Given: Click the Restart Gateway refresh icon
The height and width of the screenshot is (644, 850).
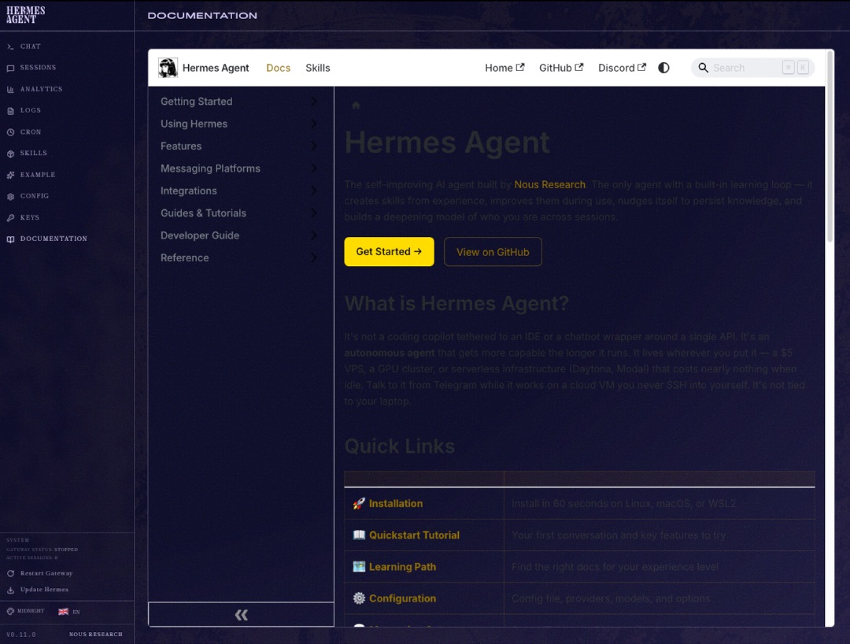Looking at the screenshot, I should [10, 573].
